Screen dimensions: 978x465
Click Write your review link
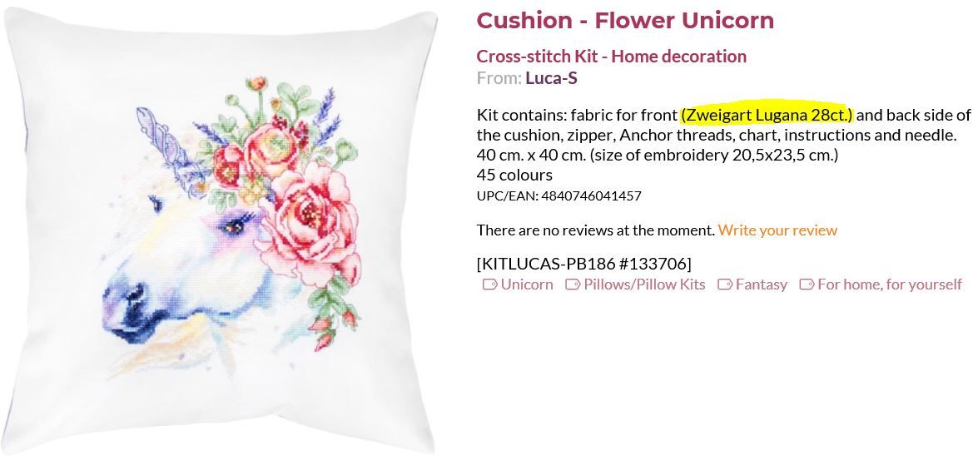pyautogui.click(x=777, y=230)
